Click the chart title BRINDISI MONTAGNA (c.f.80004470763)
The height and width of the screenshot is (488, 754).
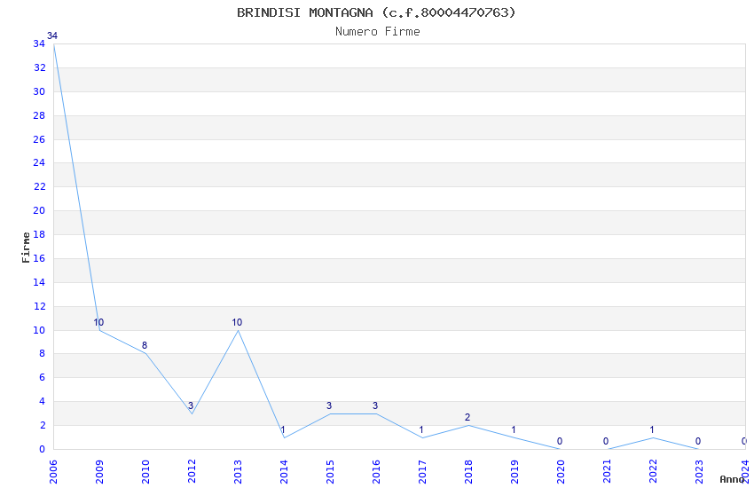tap(376, 12)
